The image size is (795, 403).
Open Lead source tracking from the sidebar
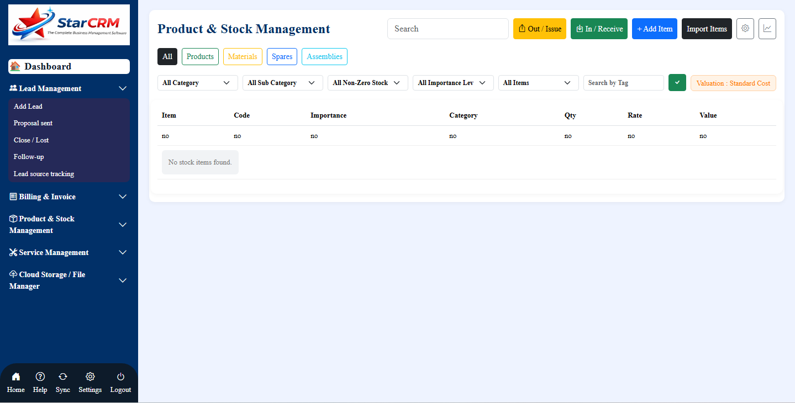click(44, 173)
